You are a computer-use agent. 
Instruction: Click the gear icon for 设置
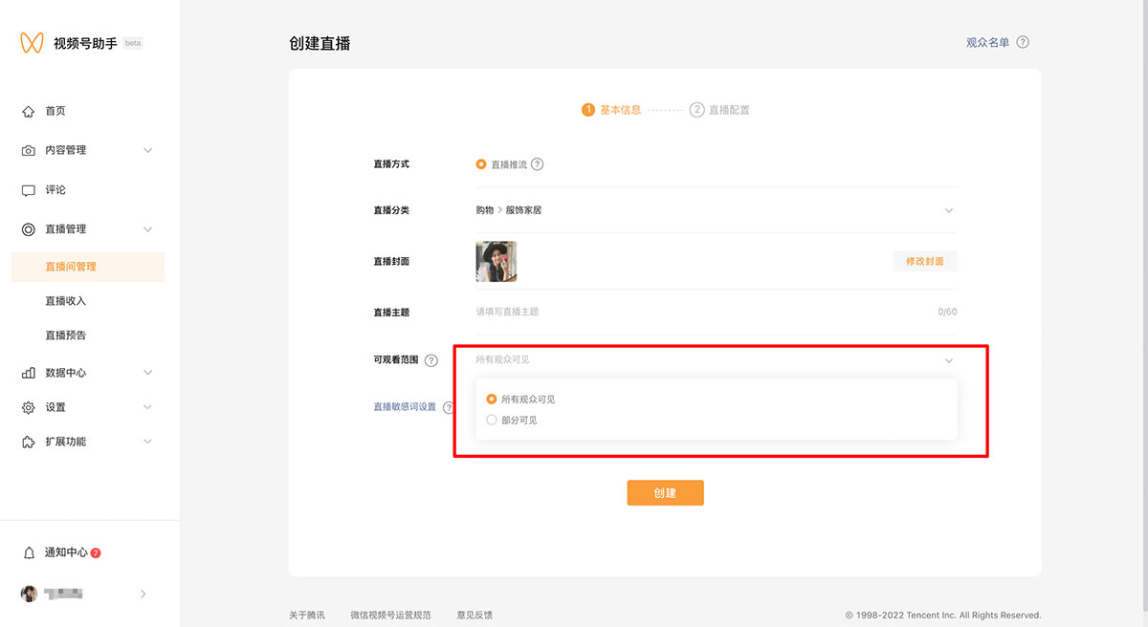click(29, 408)
